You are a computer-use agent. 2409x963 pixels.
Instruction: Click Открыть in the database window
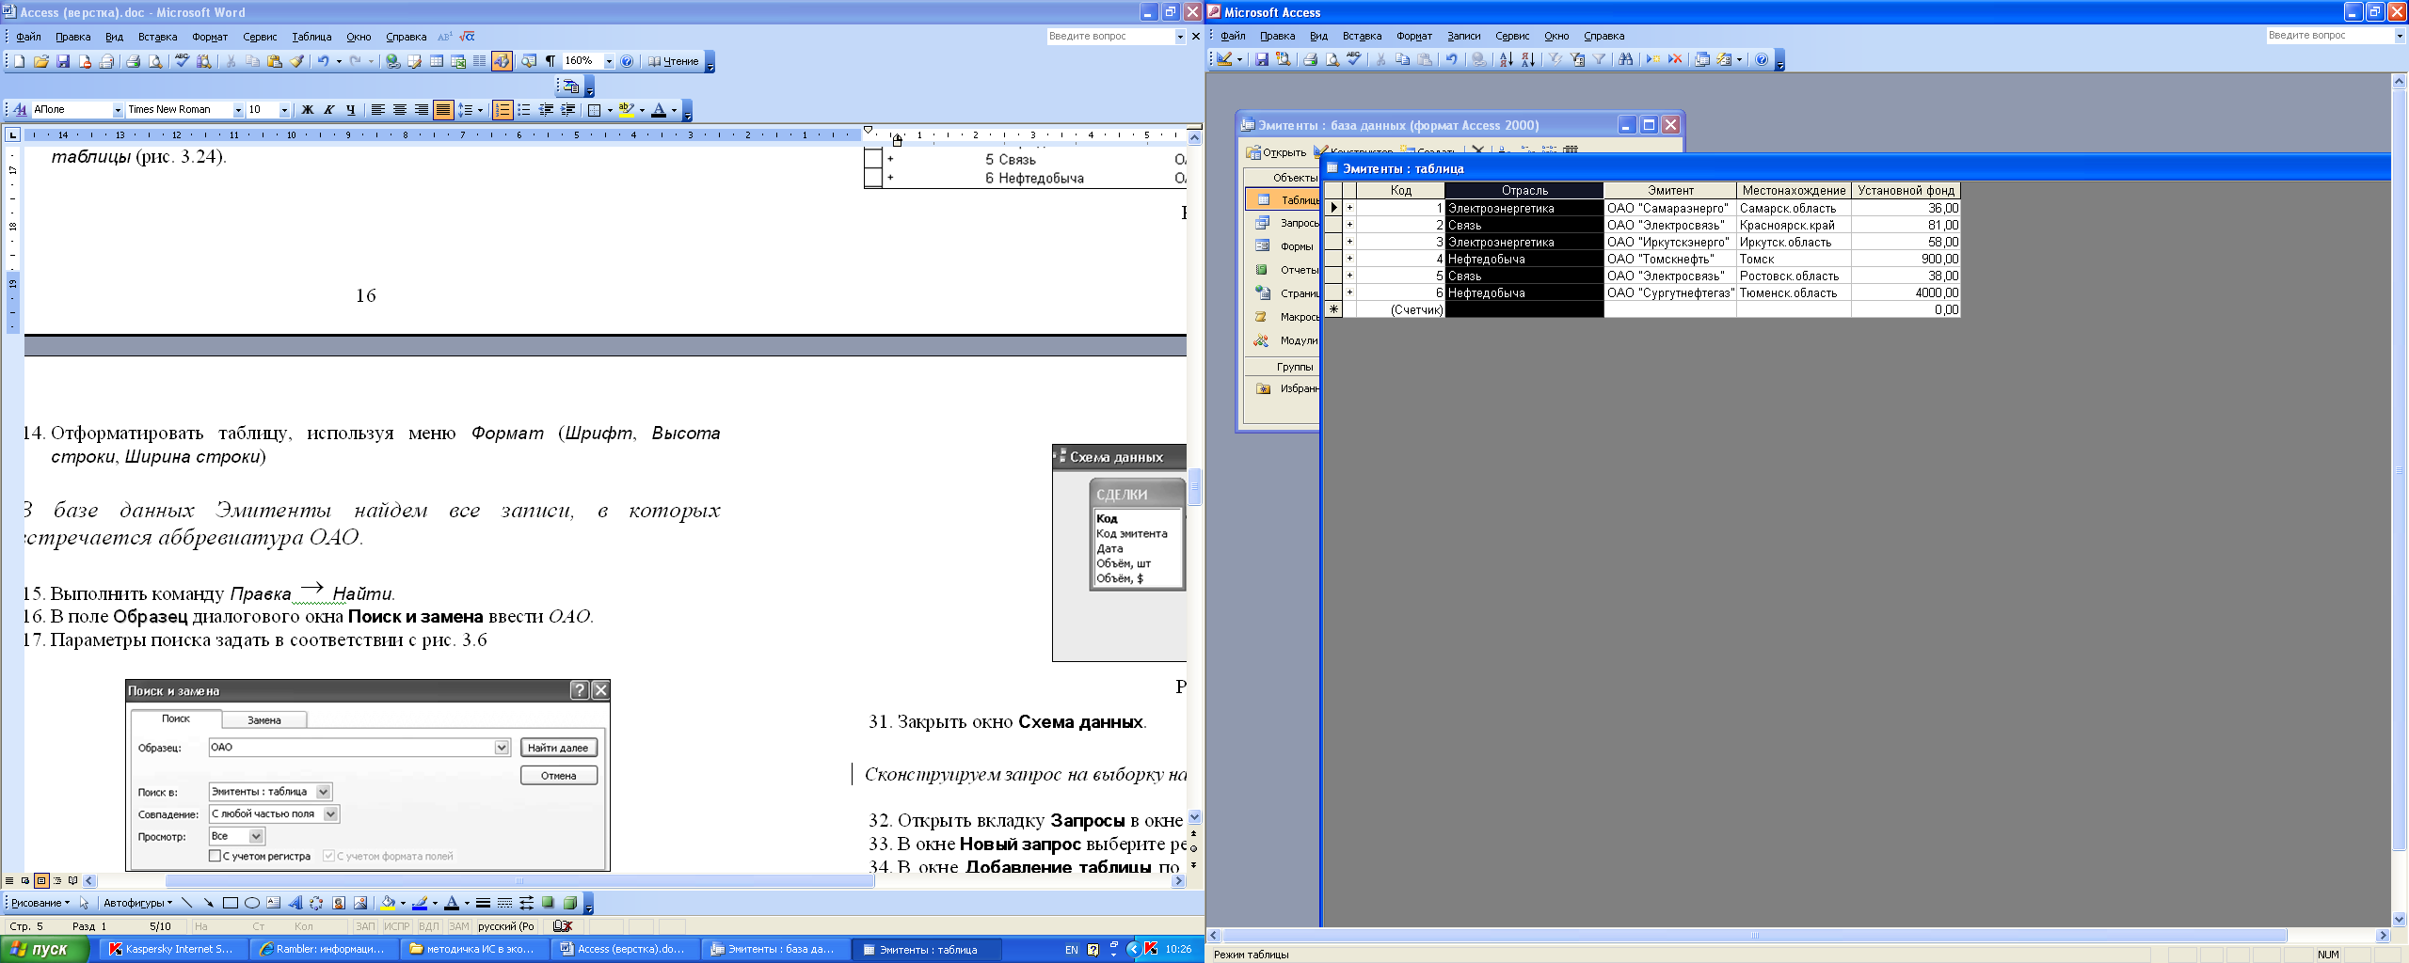coord(1277,151)
